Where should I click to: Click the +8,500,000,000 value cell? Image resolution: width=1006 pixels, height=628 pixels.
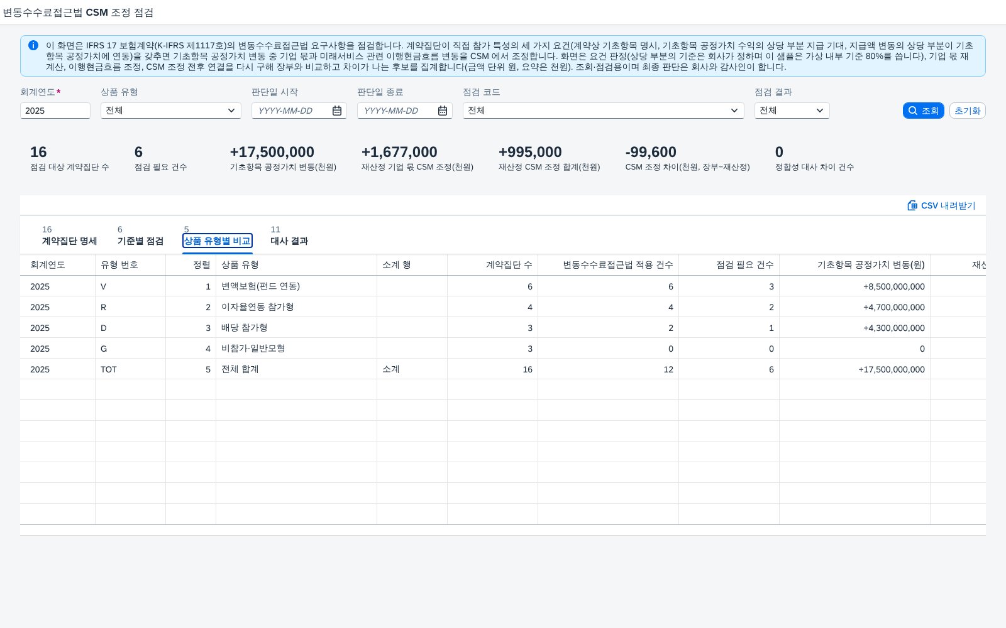(x=855, y=286)
